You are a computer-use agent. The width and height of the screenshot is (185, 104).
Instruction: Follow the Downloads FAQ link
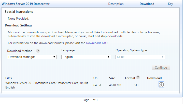[x=97, y=43]
